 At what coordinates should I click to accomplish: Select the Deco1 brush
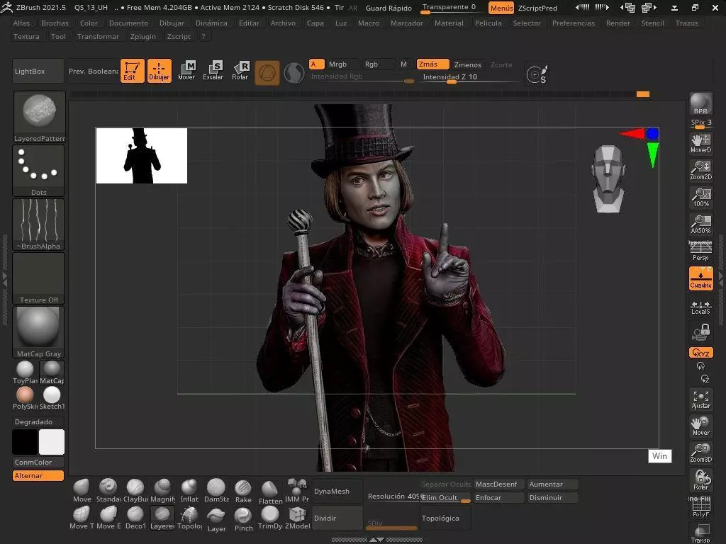135,517
